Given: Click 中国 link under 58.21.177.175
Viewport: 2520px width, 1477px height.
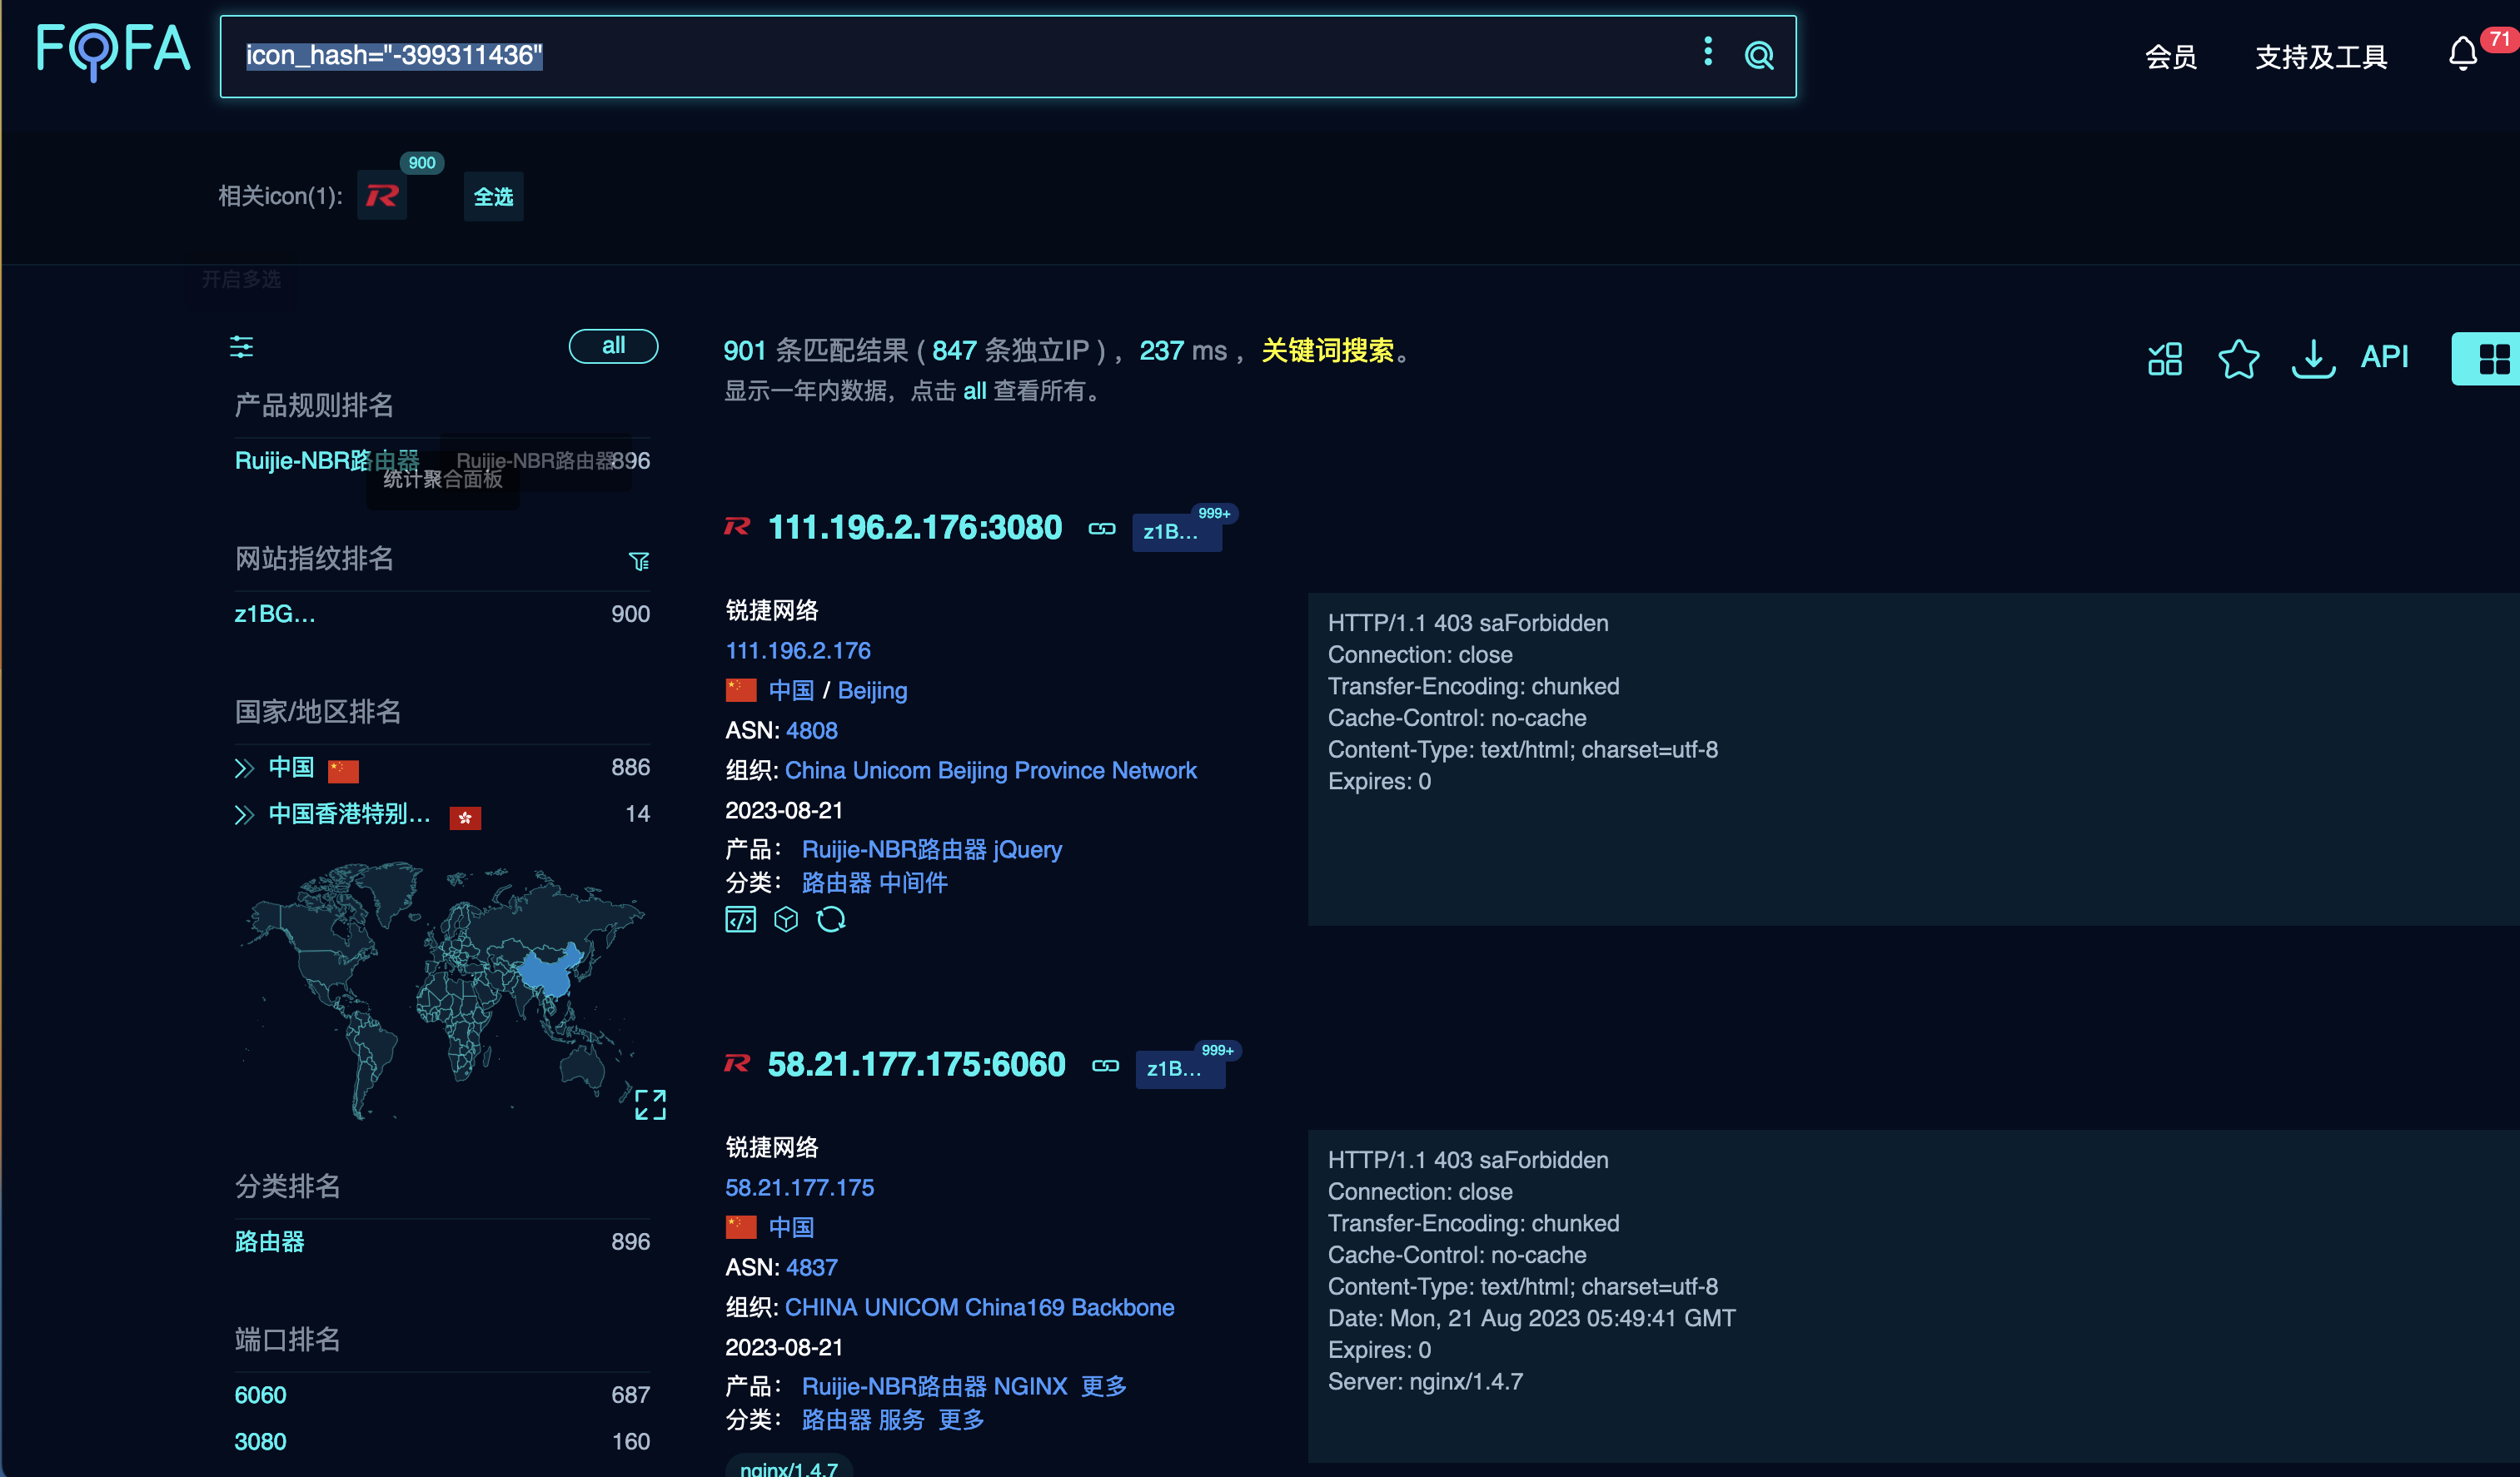Looking at the screenshot, I should coord(791,1227).
